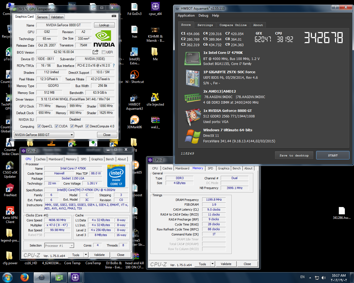Toggle the OpenCL checkbox
The image size is (354, 283).
39,126
